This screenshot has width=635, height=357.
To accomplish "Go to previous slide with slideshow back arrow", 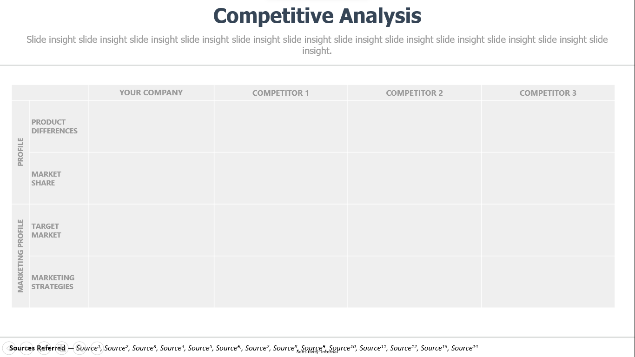I will click(x=9, y=348).
